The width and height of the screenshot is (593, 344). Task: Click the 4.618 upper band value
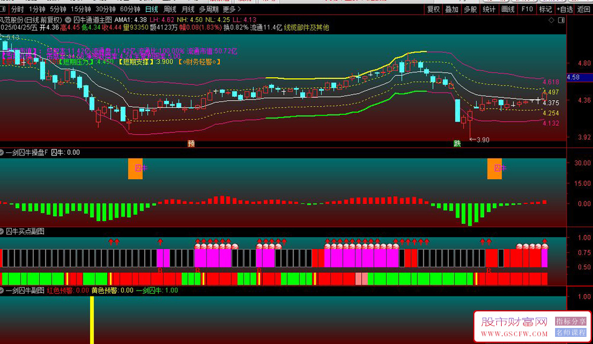coord(551,82)
